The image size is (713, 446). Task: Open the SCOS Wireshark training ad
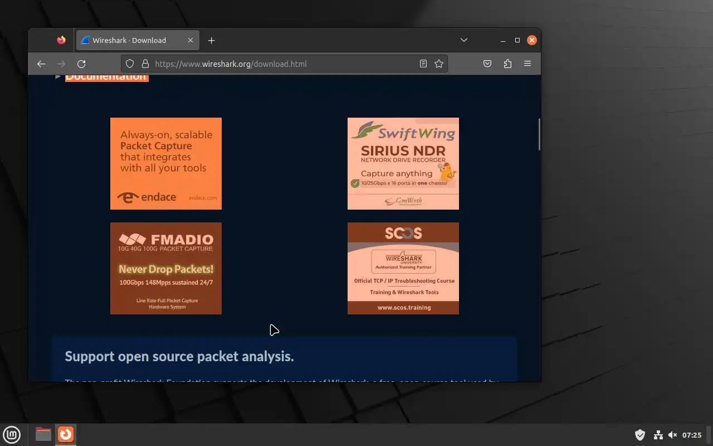[403, 268]
